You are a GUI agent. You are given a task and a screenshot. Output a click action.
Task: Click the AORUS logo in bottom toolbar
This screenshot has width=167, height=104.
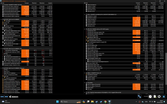[14, 97]
